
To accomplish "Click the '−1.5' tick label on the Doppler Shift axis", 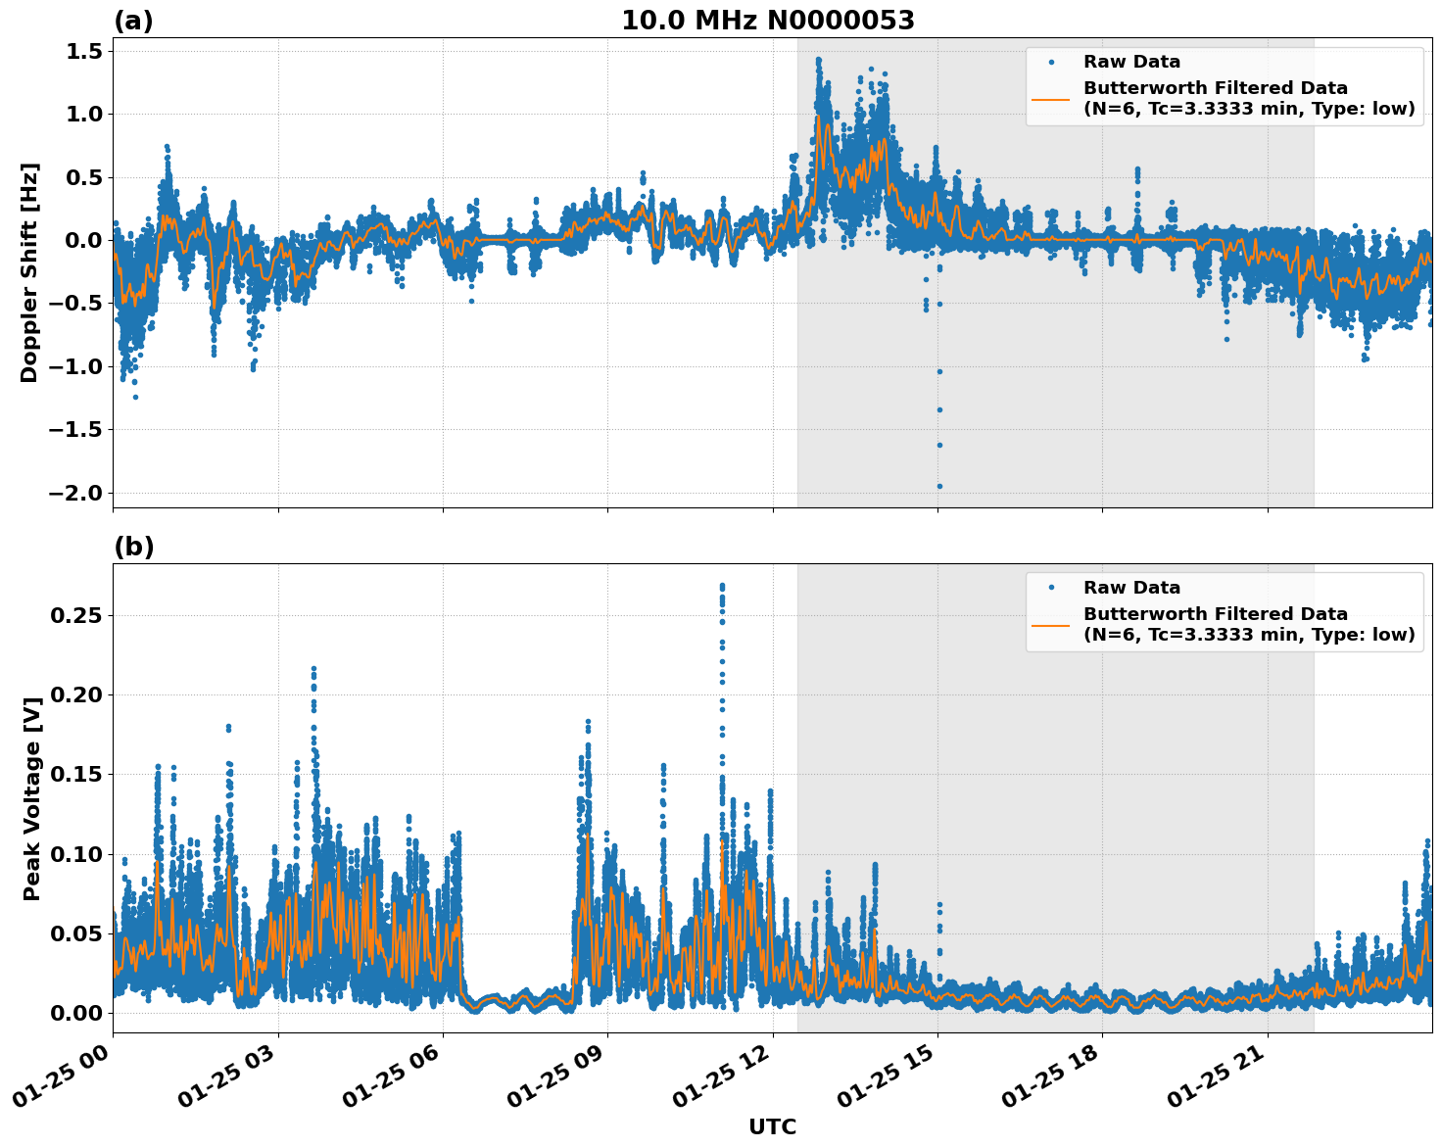I will (74, 429).
